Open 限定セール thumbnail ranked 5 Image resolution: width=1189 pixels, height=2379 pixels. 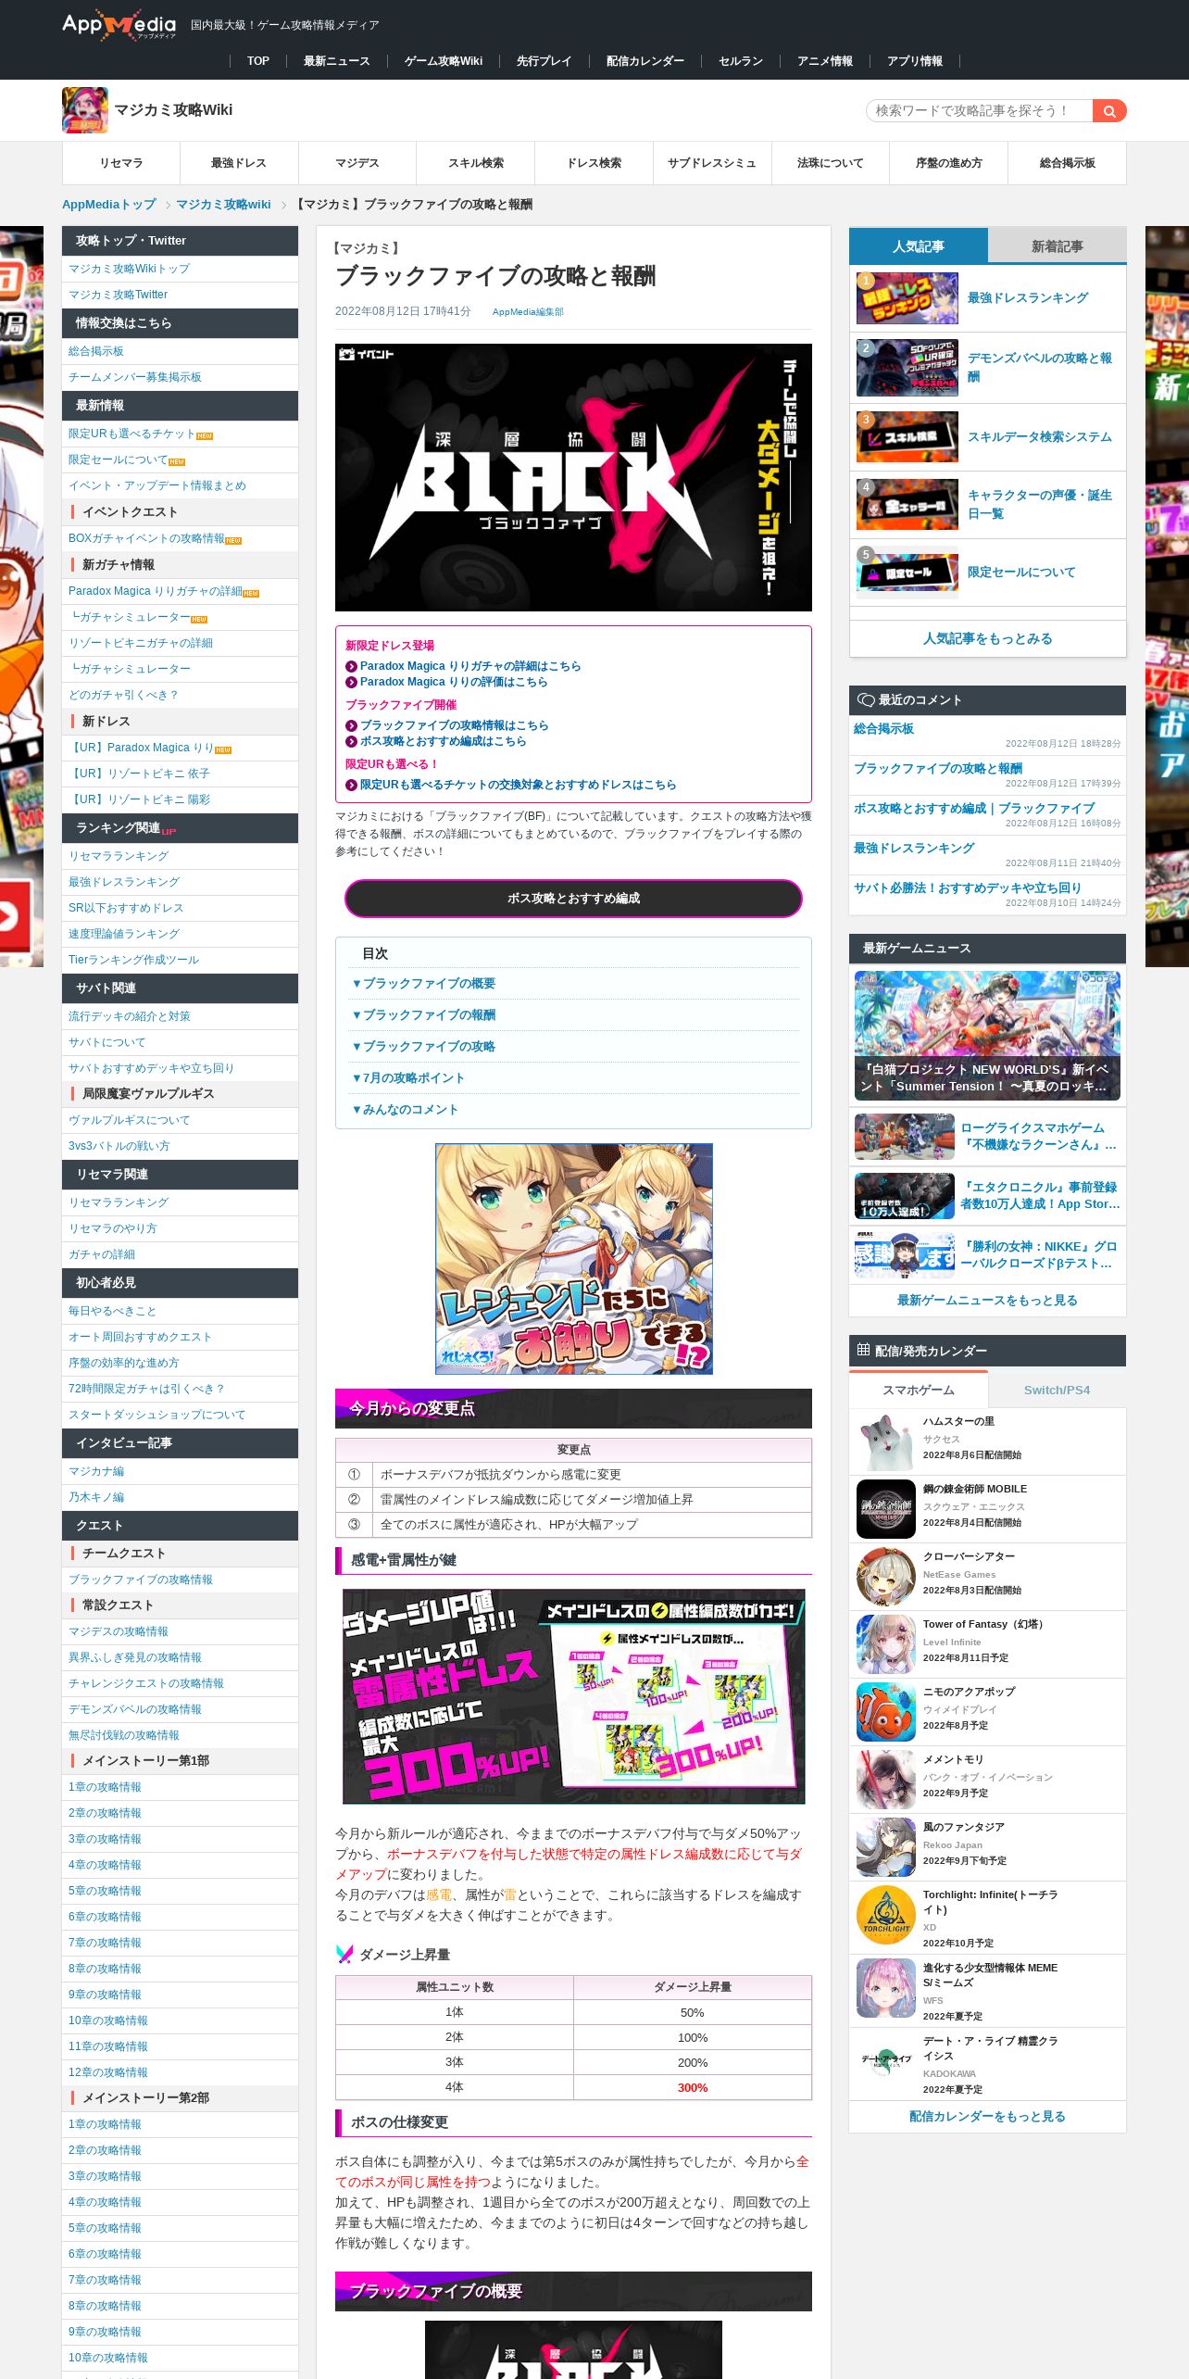tap(907, 573)
